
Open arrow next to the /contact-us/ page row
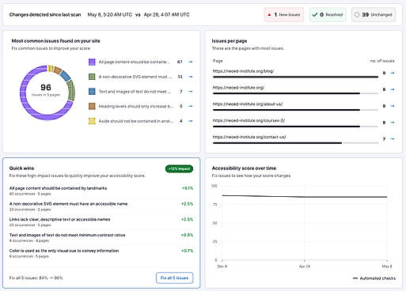tap(393, 139)
